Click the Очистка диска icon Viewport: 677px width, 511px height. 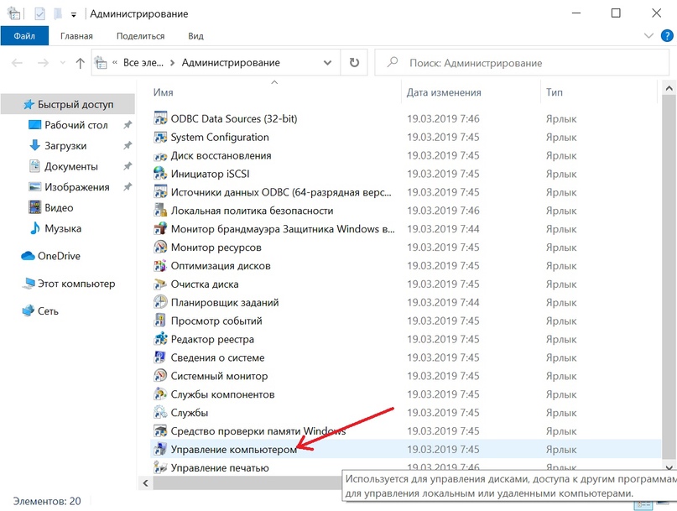pos(161,284)
